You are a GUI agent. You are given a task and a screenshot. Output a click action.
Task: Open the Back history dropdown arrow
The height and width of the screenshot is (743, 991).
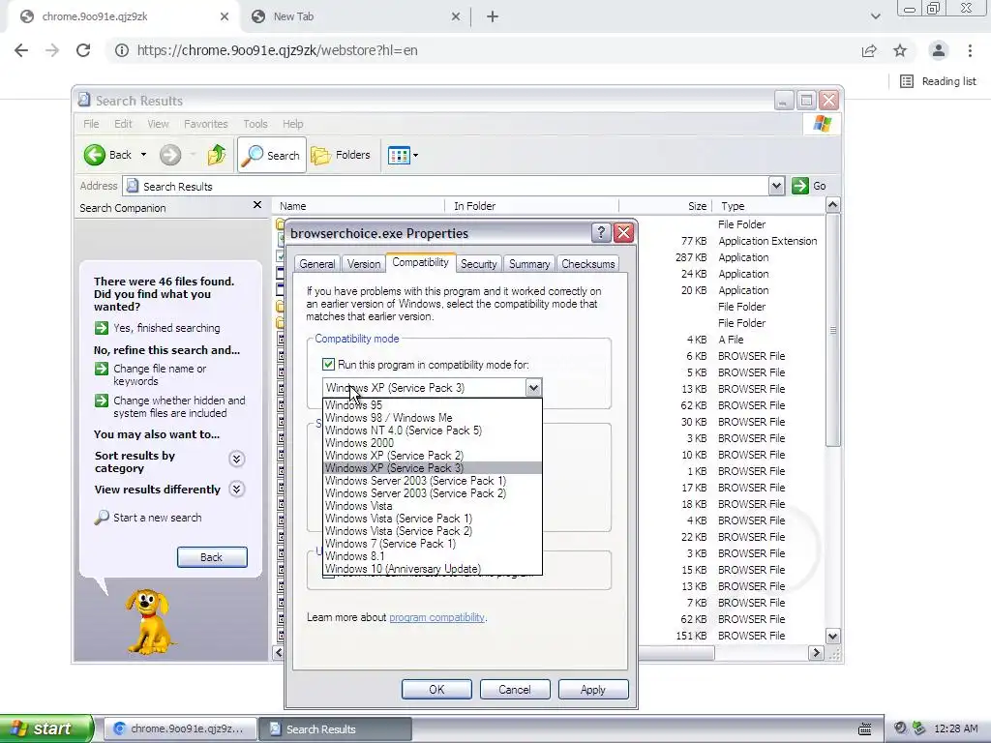pyautogui.click(x=143, y=155)
